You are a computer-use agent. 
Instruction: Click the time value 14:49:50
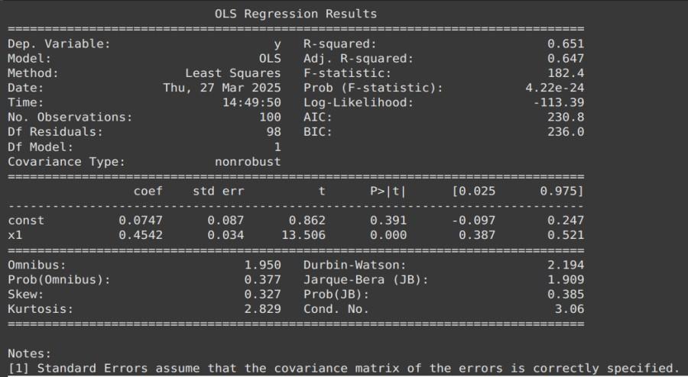point(252,102)
